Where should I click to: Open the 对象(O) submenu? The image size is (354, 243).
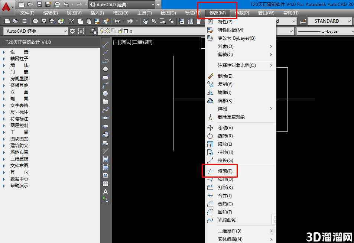240,46
